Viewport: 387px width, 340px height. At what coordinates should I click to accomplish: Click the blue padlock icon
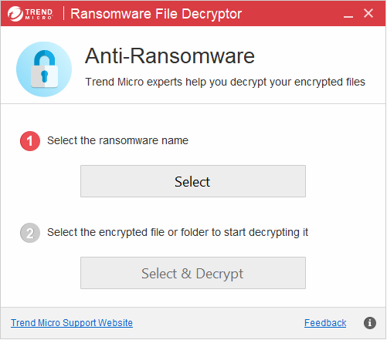coord(44,69)
